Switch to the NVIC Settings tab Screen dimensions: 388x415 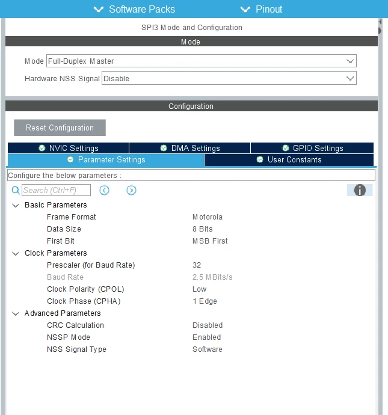[69, 148]
